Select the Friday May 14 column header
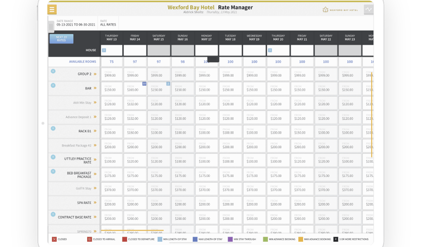422x247 pixels. pos(135,37)
